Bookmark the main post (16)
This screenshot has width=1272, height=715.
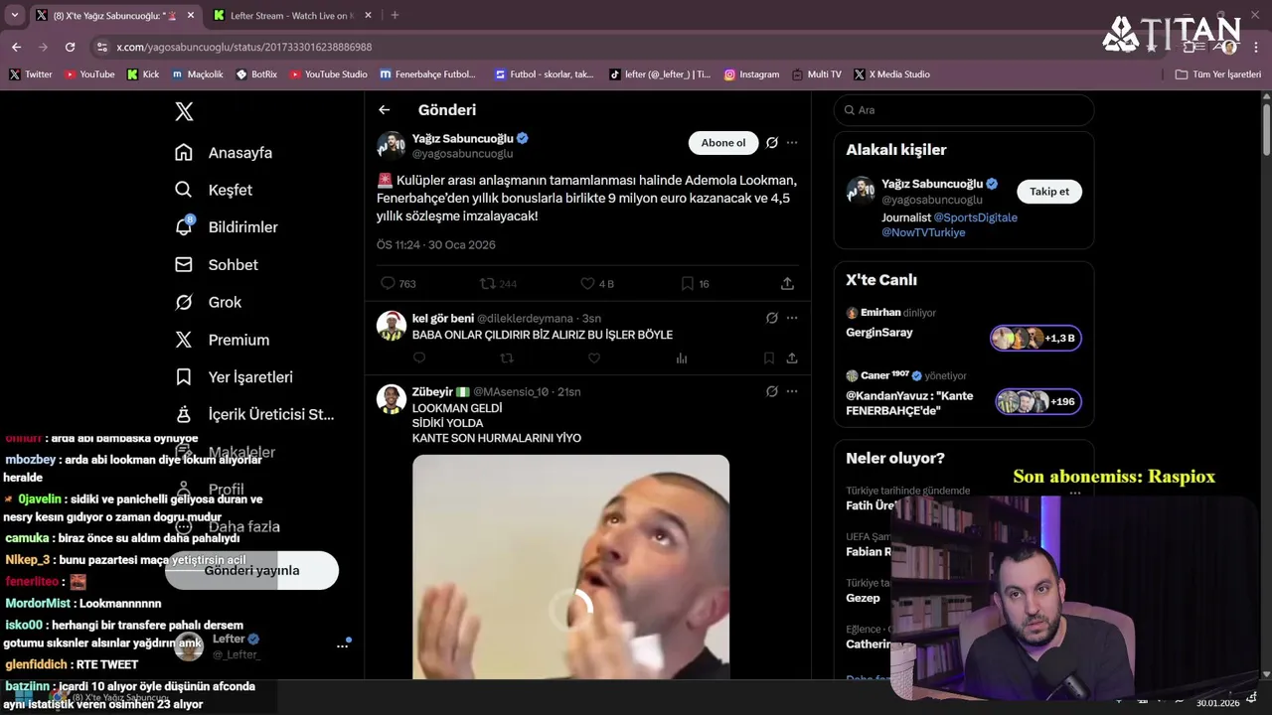click(x=687, y=283)
